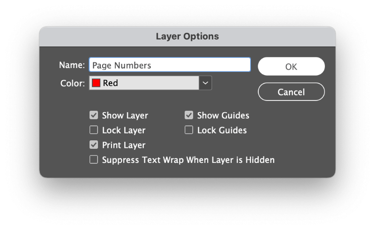Click the red color swatch square
The image size is (375, 230).
[96, 83]
